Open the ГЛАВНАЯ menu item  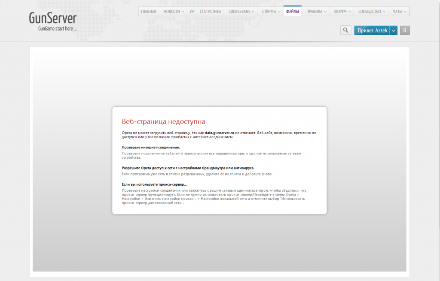[x=149, y=12]
